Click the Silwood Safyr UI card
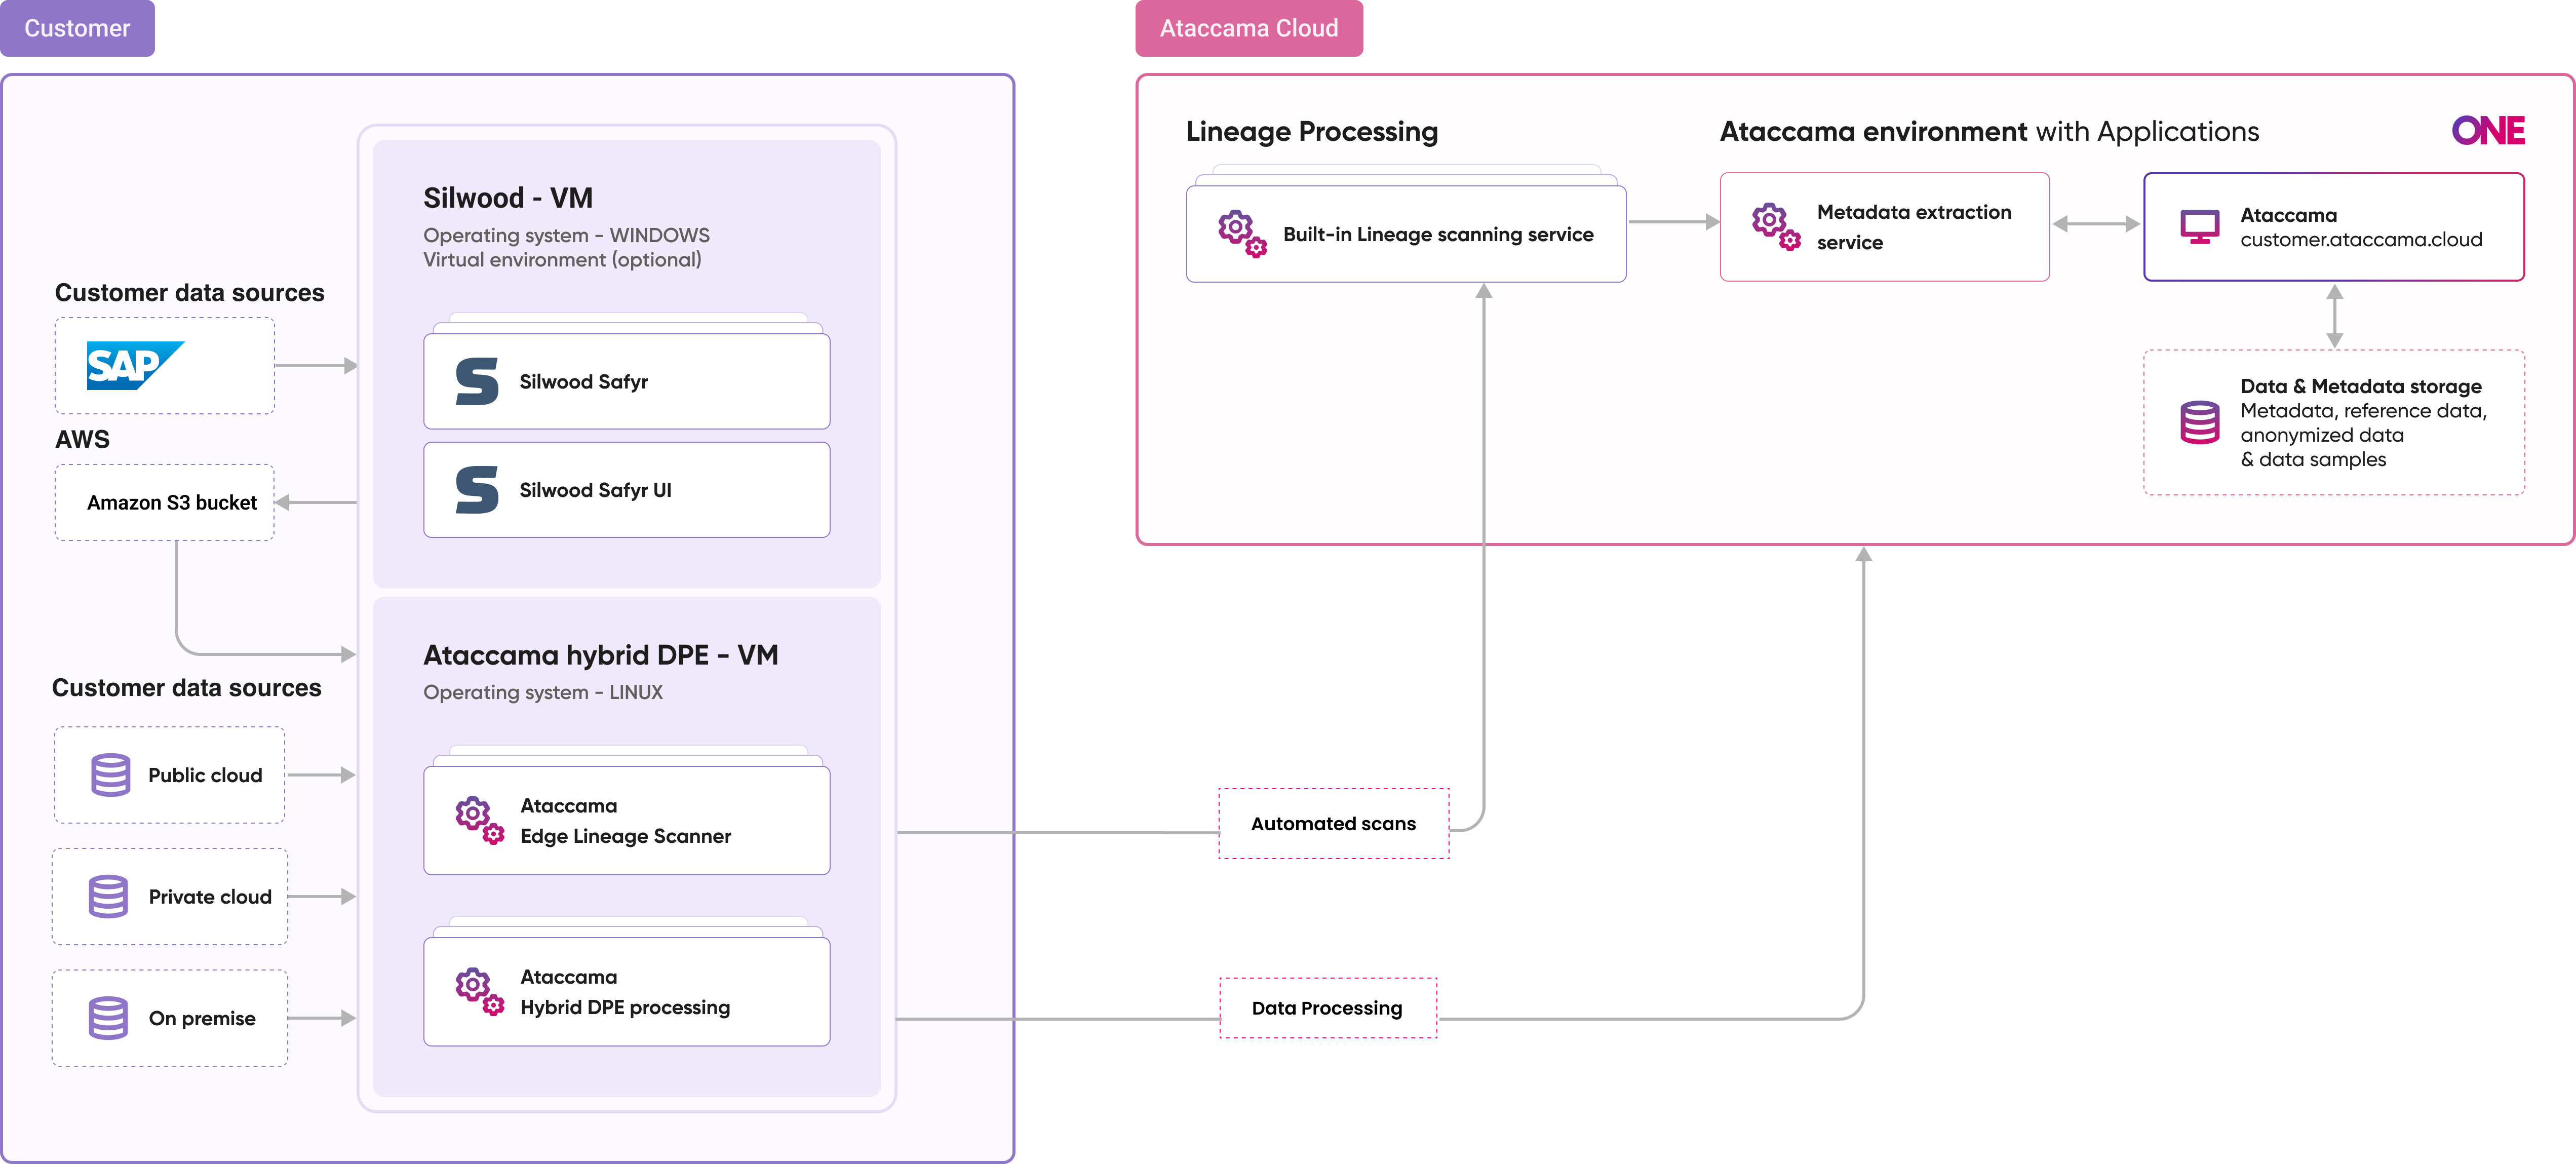This screenshot has width=2576, height=1164. [627, 490]
